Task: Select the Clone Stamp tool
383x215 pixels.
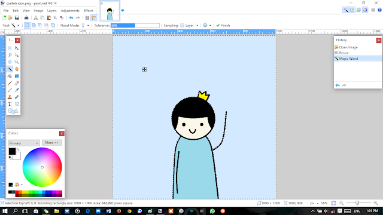Action: click(10, 97)
